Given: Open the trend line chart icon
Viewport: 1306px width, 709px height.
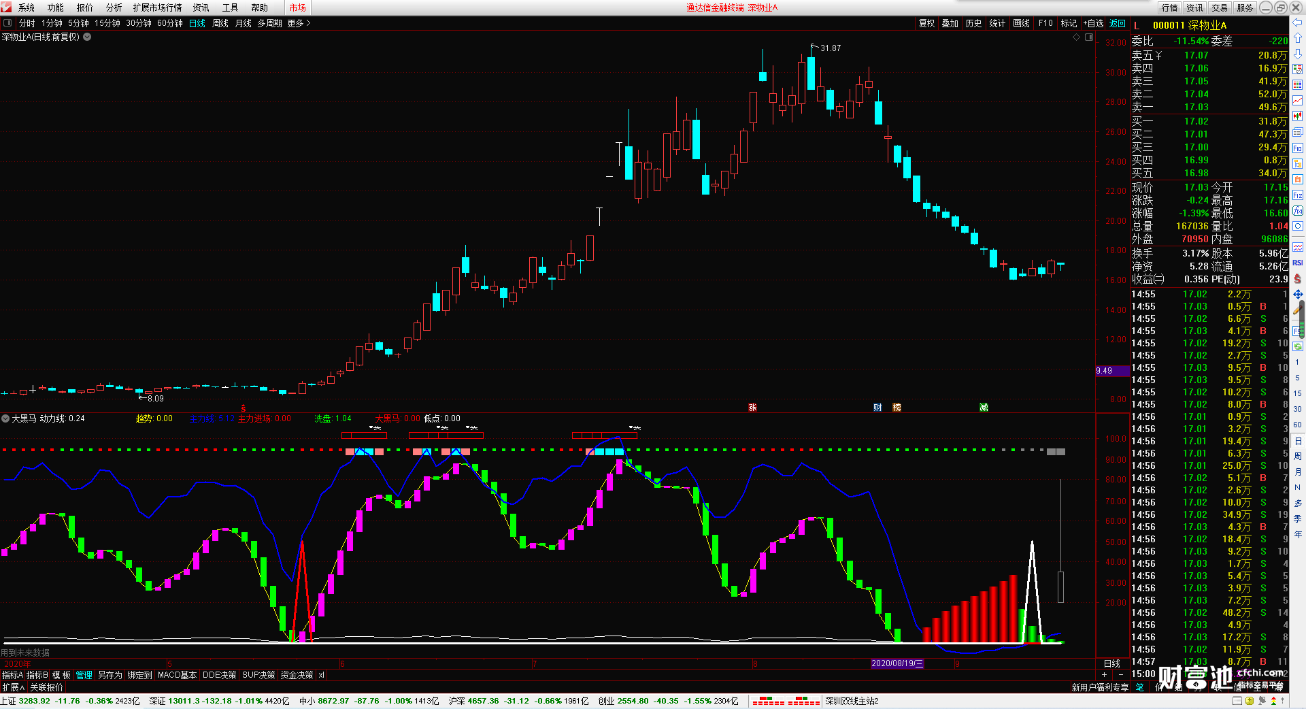Looking at the screenshot, I should (x=1298, y=101).
